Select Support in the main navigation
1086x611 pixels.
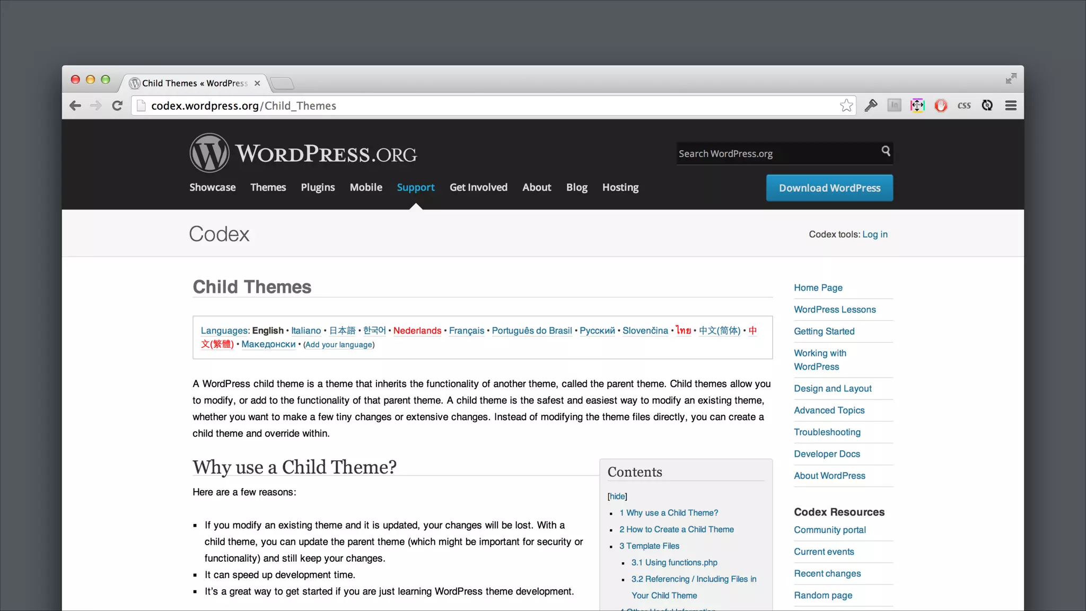[416, 187]
